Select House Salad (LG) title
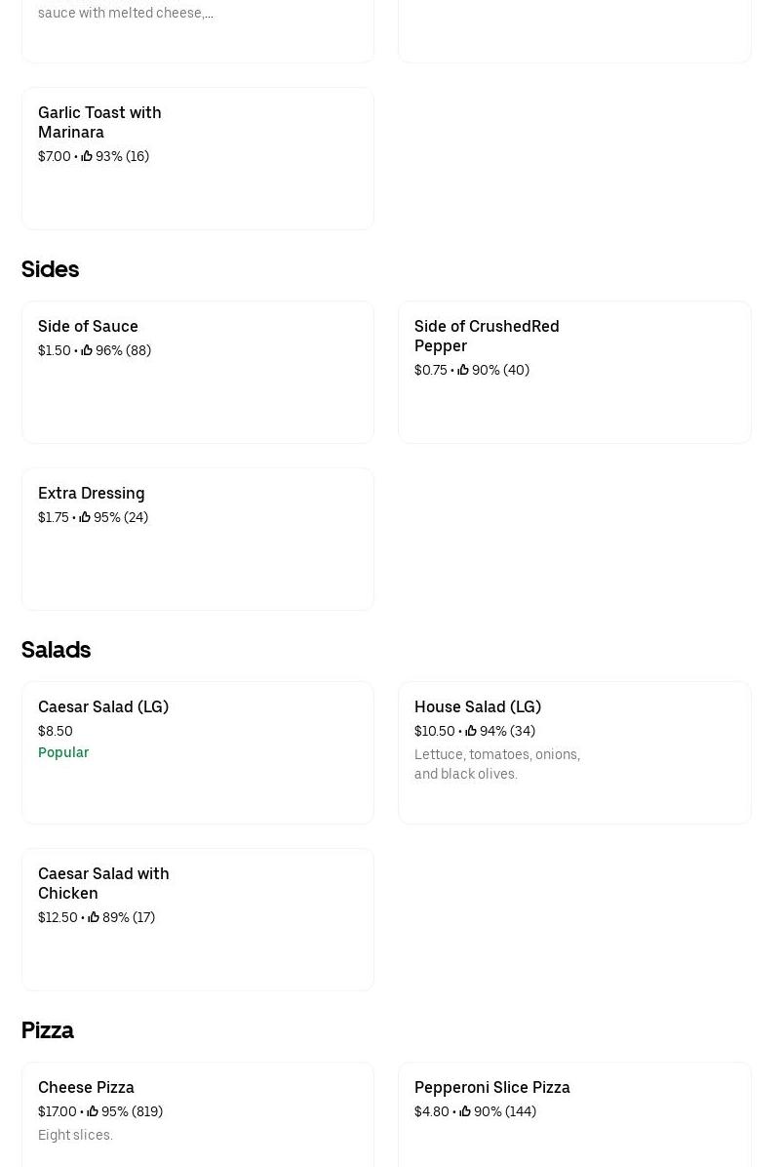The width and height of the screenshot is (784, 1167). coord(478,706)
